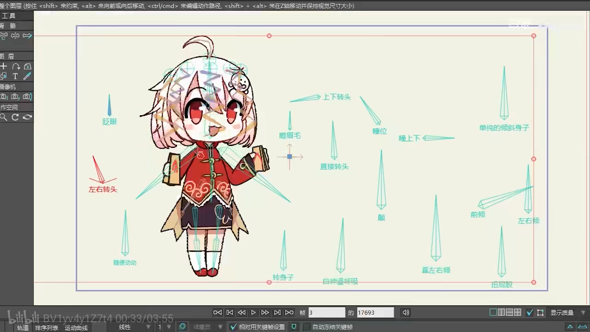The height and width of the screenshot is (332, 590).
Task: Jump to the animation start (rewind)
Action: (x=218, y=313)
